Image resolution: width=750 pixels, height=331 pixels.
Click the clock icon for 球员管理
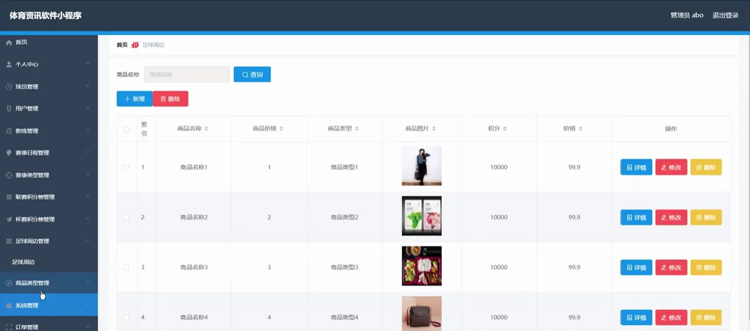coord(9,87)
